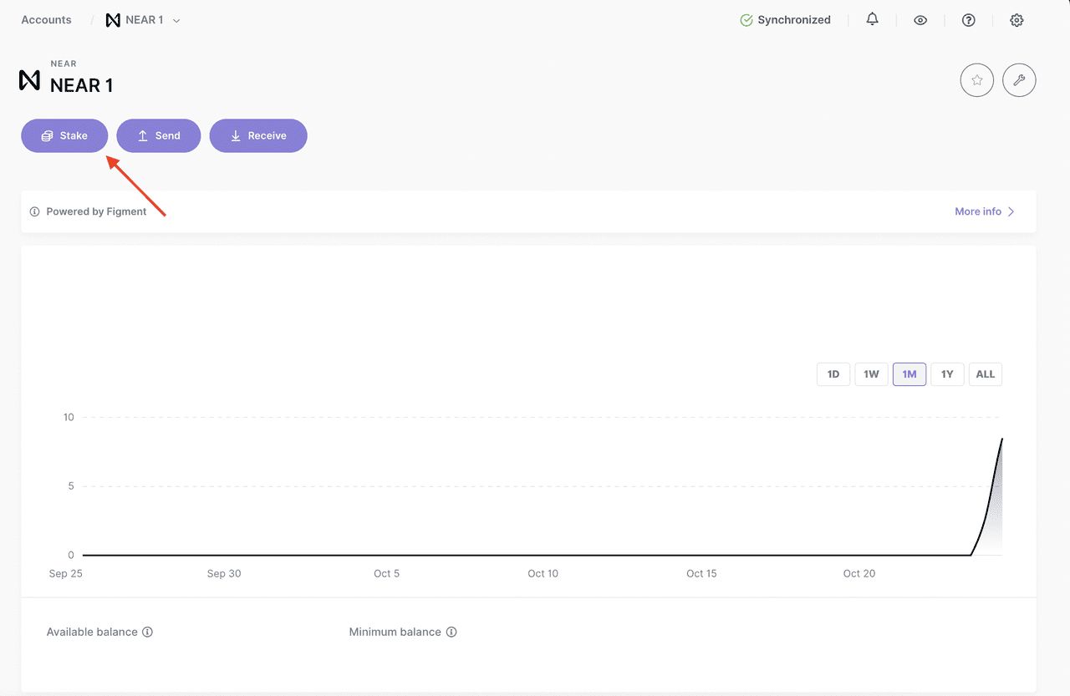Go to Accounts breadcrumb
The image size is (1070, 696).
(x=46, y=20)
